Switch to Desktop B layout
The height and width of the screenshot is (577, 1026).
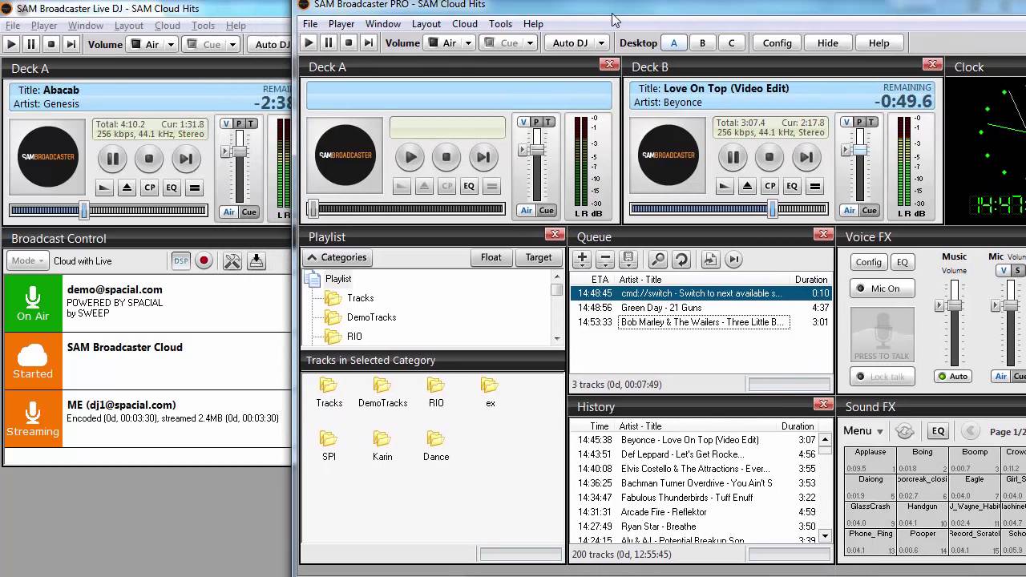click(702, 43)
